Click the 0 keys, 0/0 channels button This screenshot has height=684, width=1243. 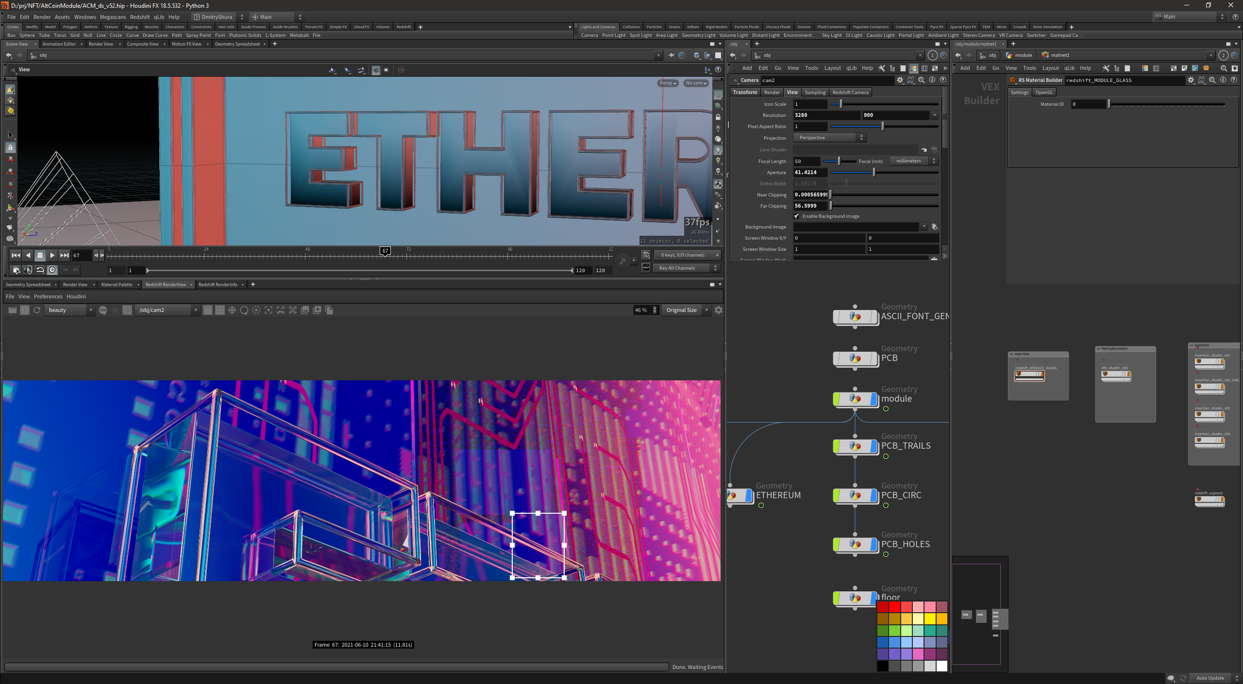(687, 255)
